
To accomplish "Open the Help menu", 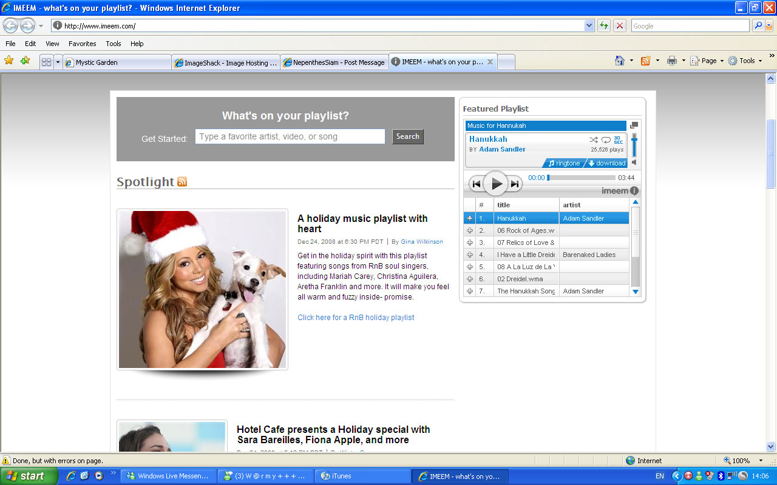I will coord(137,44).
